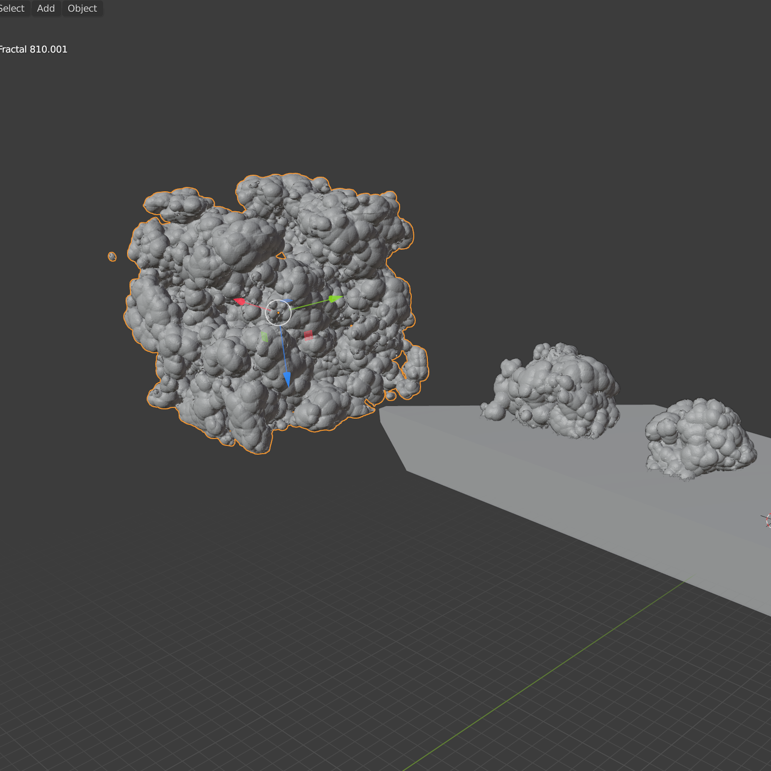The image size is (771, 771).
Task: Select the rightmost fractal blob on platform
Action: coord(700,439)
